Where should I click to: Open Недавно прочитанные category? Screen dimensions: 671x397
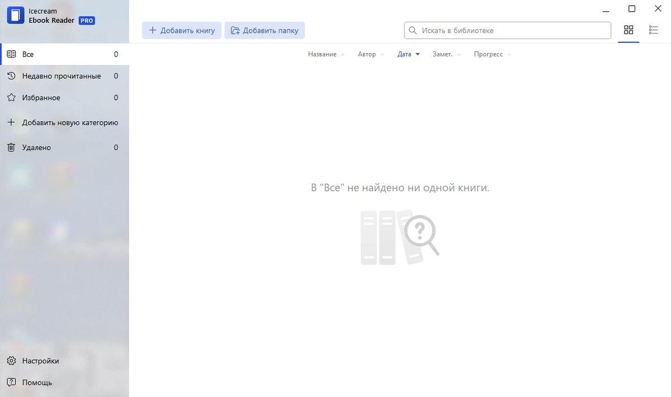click(64, 76)
